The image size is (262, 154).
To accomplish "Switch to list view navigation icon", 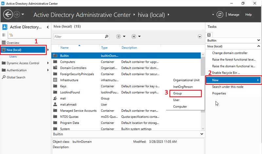I will click(x=4, y=35).
